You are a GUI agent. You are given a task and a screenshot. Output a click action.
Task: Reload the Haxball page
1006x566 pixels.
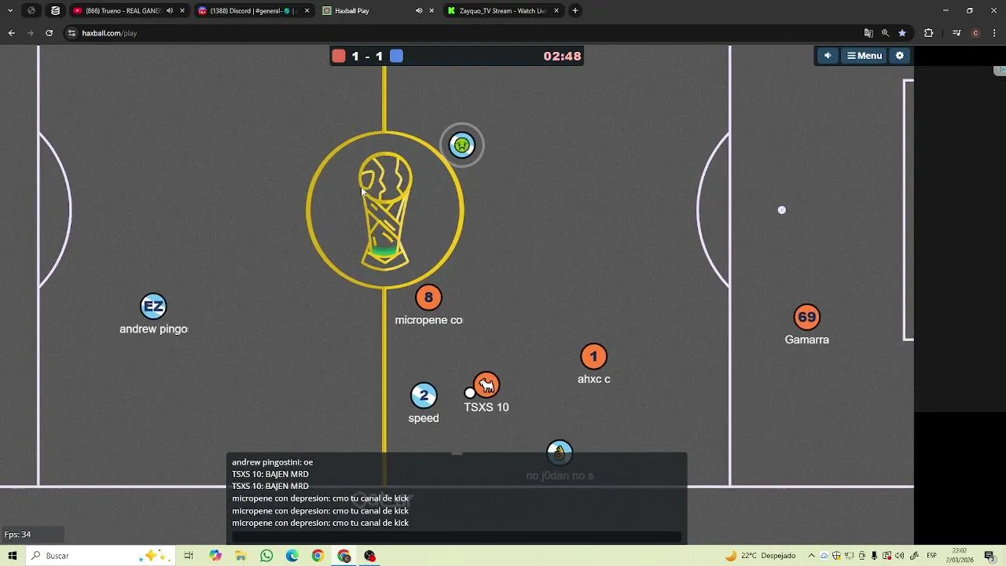pyautogui.click(x=49, y=33)
